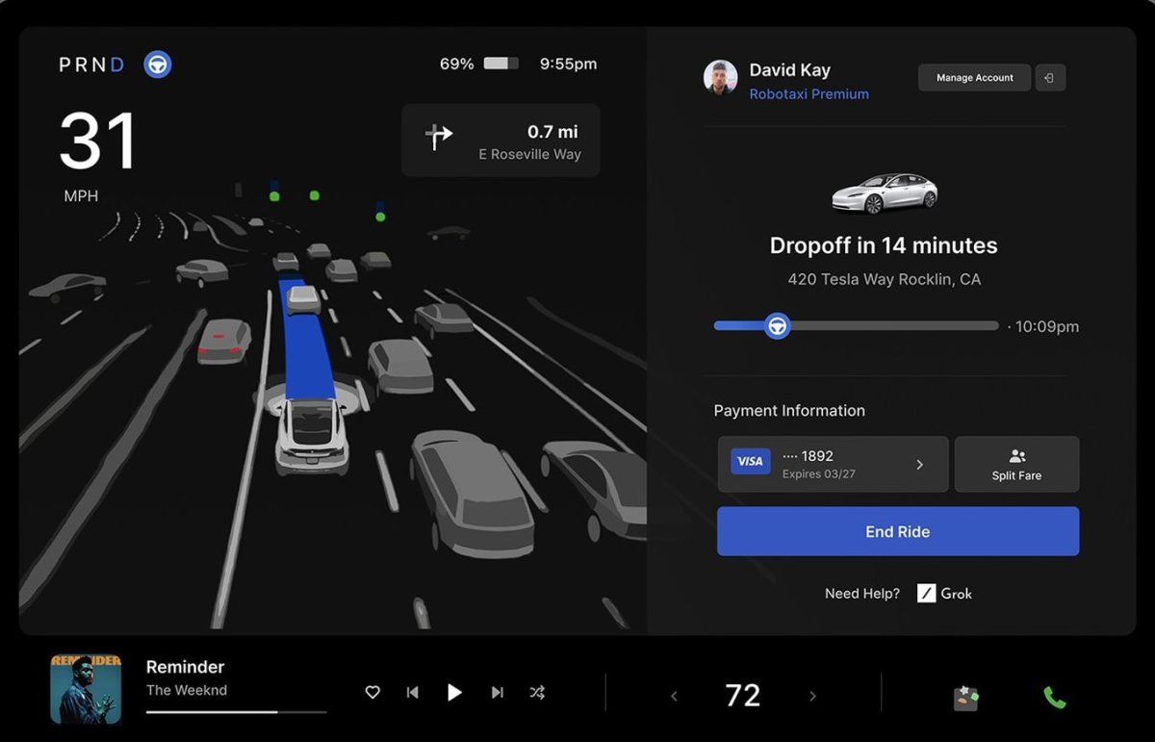Open Grok help assistant
Viewport: 1155px width, 742px height.
945,594
